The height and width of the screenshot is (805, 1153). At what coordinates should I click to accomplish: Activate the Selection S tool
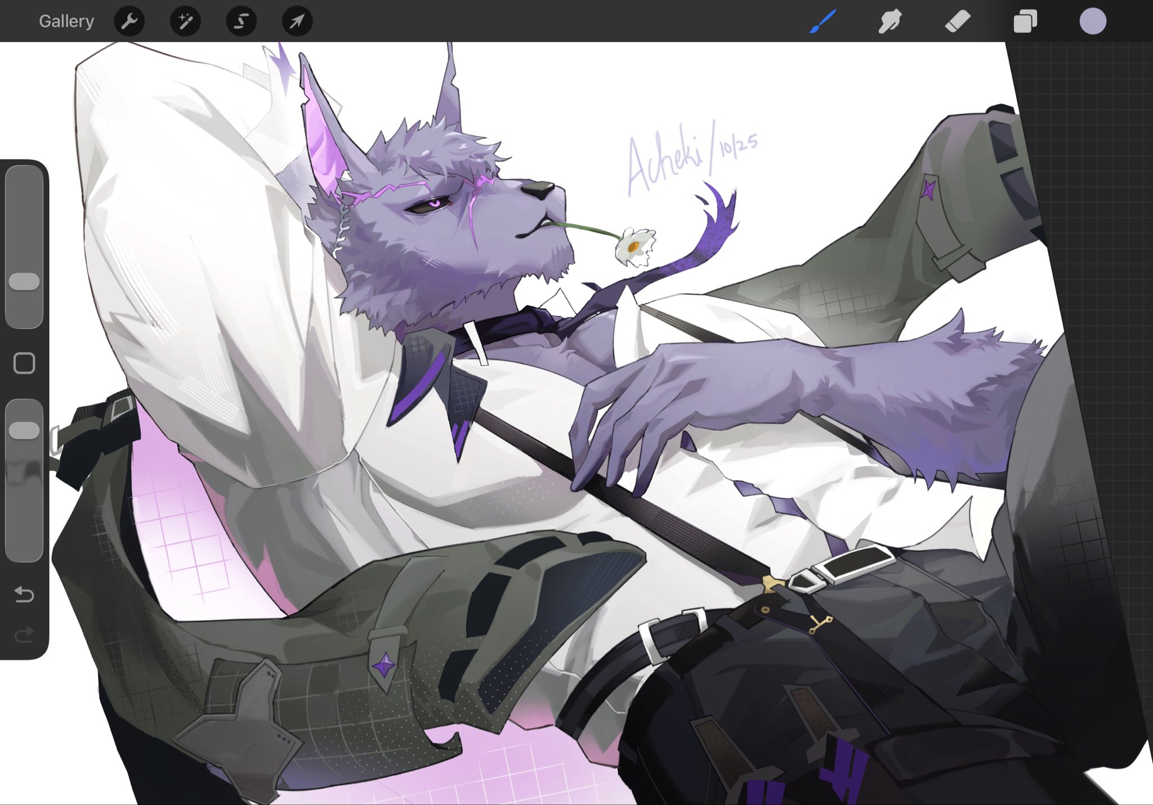pyautogui.click(x=241, y=21)
